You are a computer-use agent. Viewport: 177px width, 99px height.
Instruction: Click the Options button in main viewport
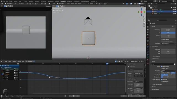point(142,6)
